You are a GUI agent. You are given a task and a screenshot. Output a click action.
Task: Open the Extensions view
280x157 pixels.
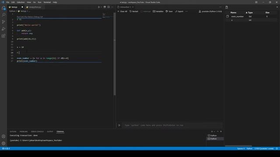3,36
